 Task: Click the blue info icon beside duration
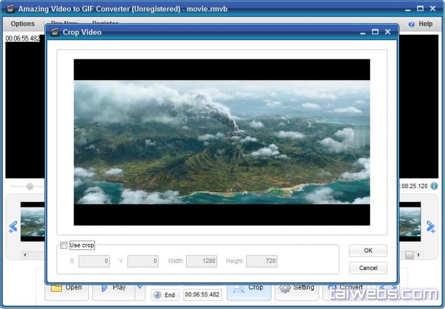tap(434, 186)
